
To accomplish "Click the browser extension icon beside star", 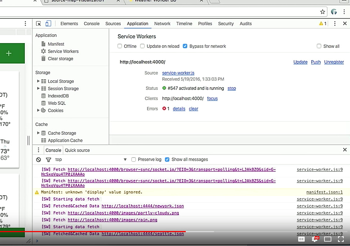I will [334, 12].
